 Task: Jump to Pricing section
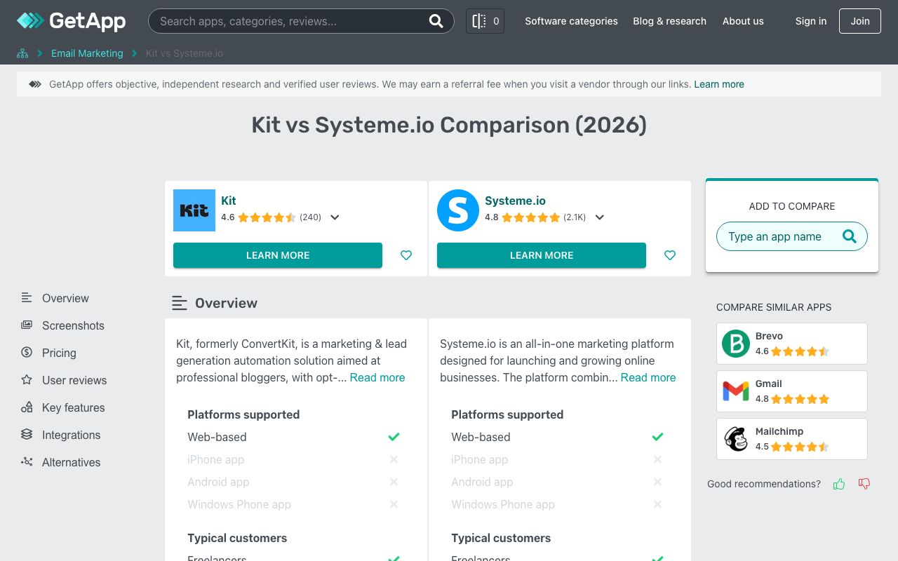pos(59,353)
